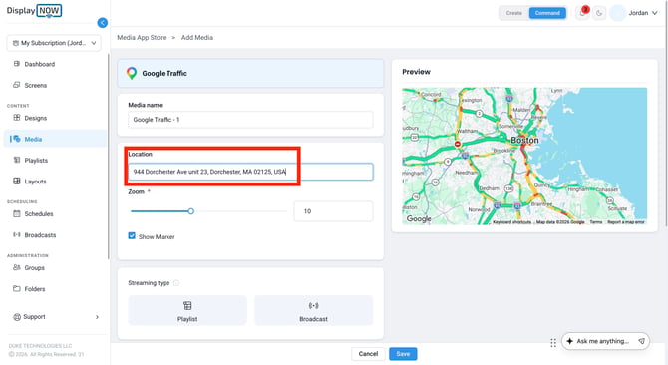668x365 pixels.
Task: Switch to Command mode
Action: (547, 13)
